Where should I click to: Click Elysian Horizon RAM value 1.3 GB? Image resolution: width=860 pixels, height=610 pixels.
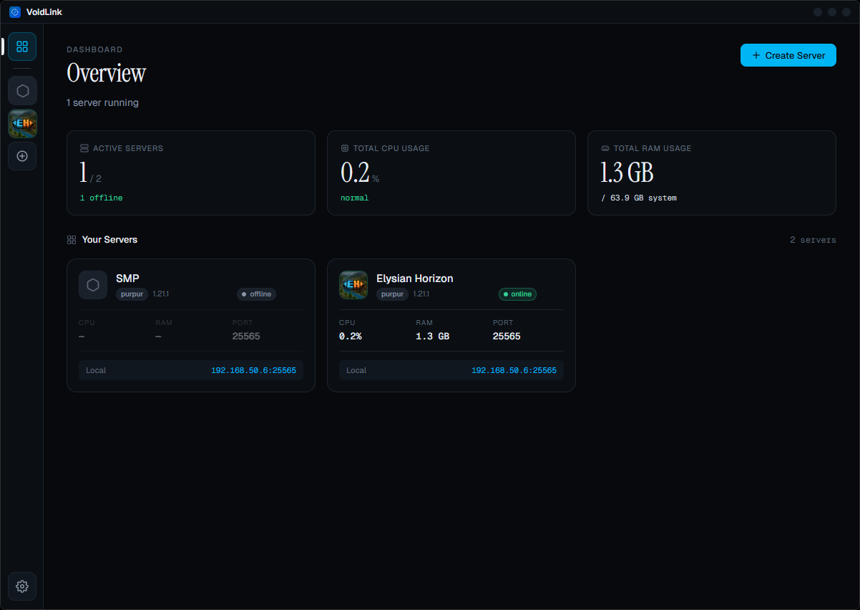point(433,336)
